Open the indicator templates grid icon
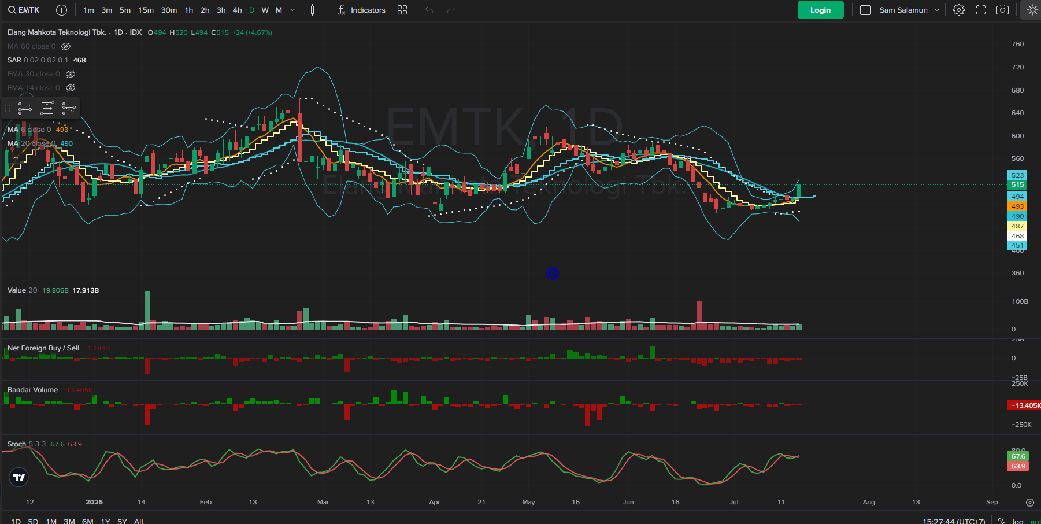 point(402,10)
